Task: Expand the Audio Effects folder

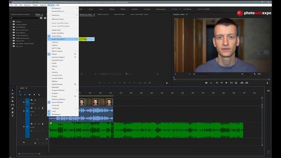Action: 11,27
